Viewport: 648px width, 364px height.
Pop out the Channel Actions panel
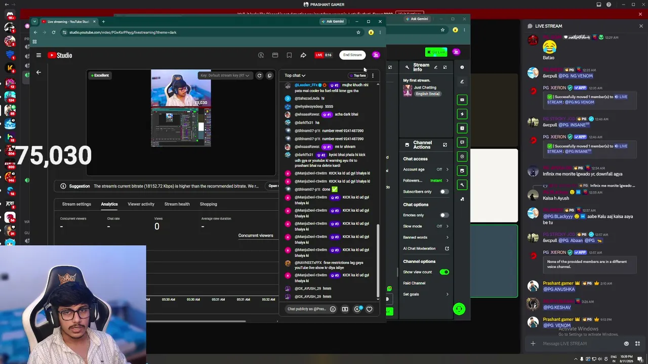445,145
